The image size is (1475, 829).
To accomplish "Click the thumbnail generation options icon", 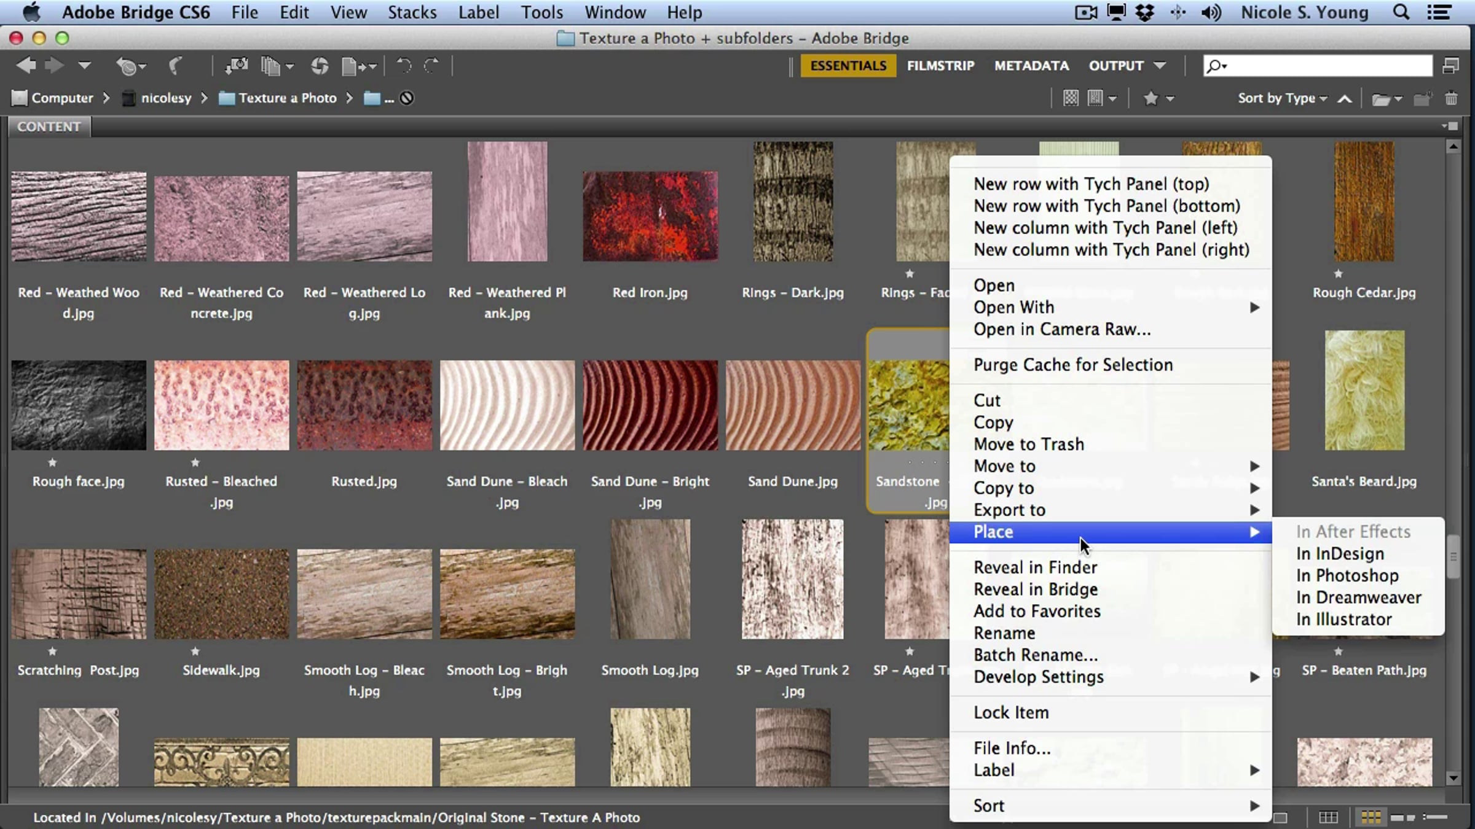I will pos(1101,98).
